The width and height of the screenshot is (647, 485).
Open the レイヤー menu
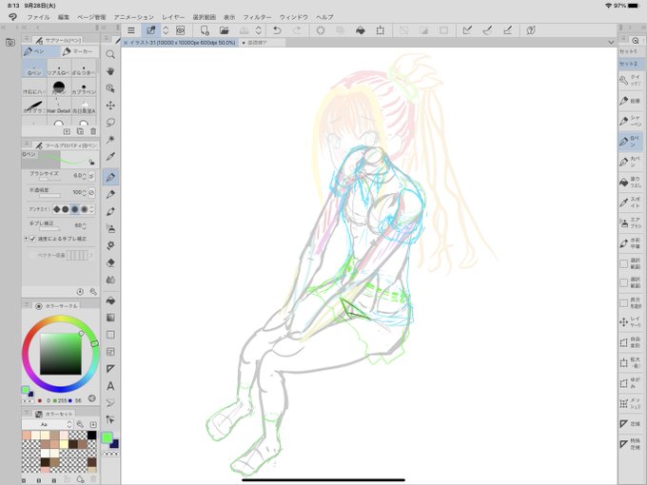173,17
